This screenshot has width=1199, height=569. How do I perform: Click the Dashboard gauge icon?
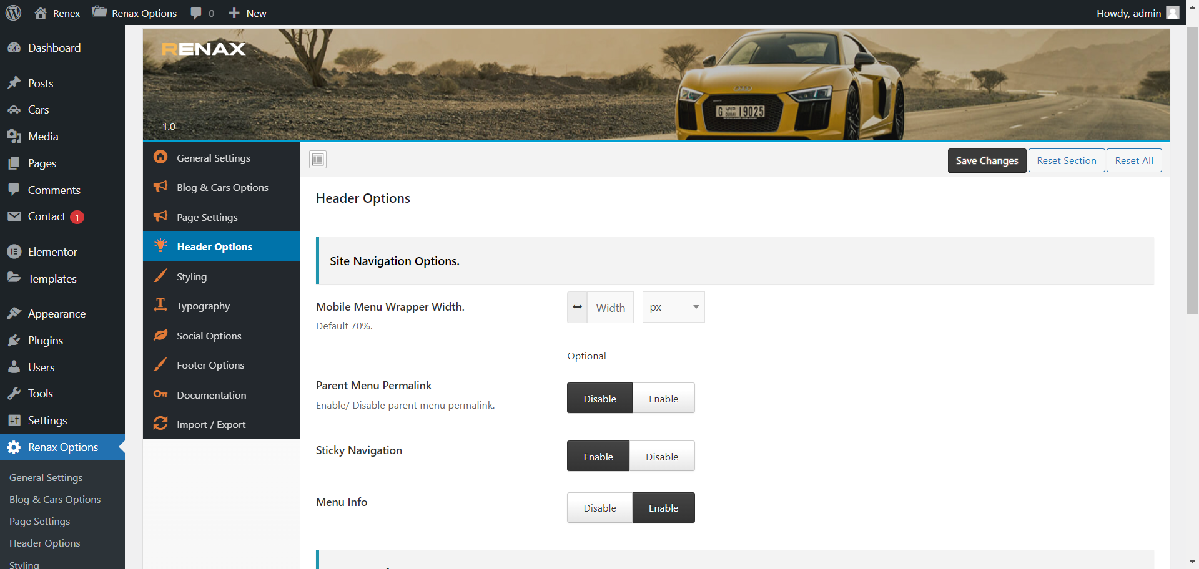[x=14, y=47]
